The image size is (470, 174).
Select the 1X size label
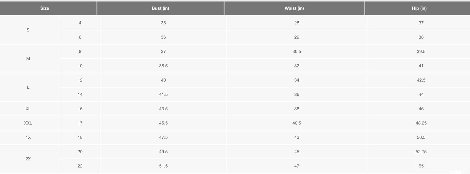tap(28, 138)
